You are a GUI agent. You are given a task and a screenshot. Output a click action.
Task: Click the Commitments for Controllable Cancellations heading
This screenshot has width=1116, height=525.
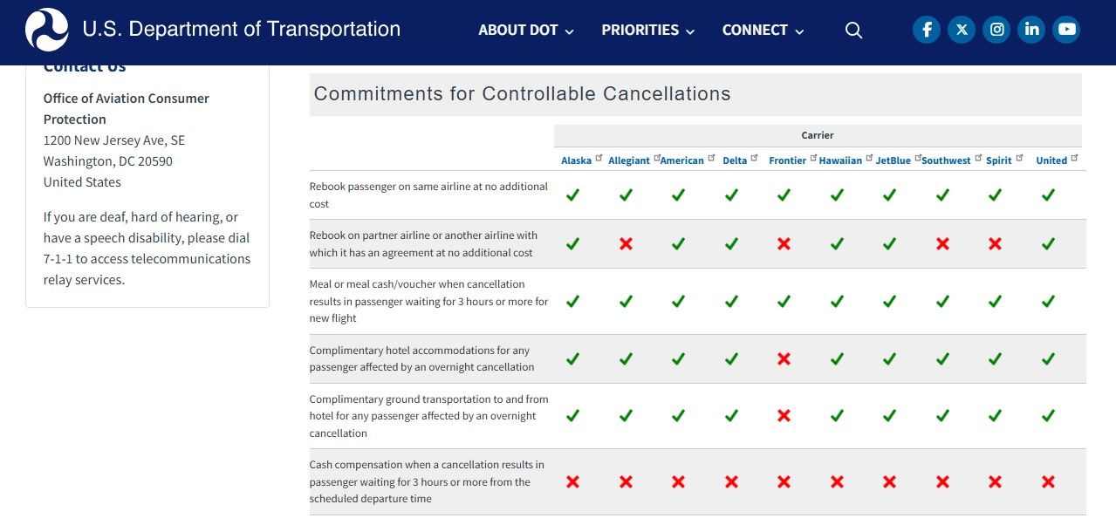(522, 94)
